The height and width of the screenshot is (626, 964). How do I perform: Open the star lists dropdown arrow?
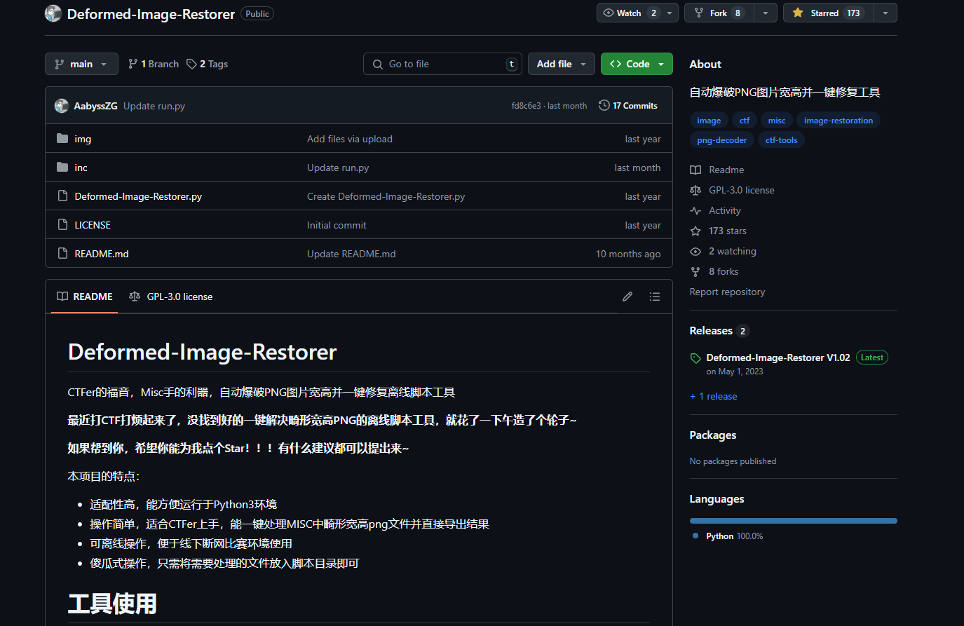pyautogui.click(x=885, y=13)
